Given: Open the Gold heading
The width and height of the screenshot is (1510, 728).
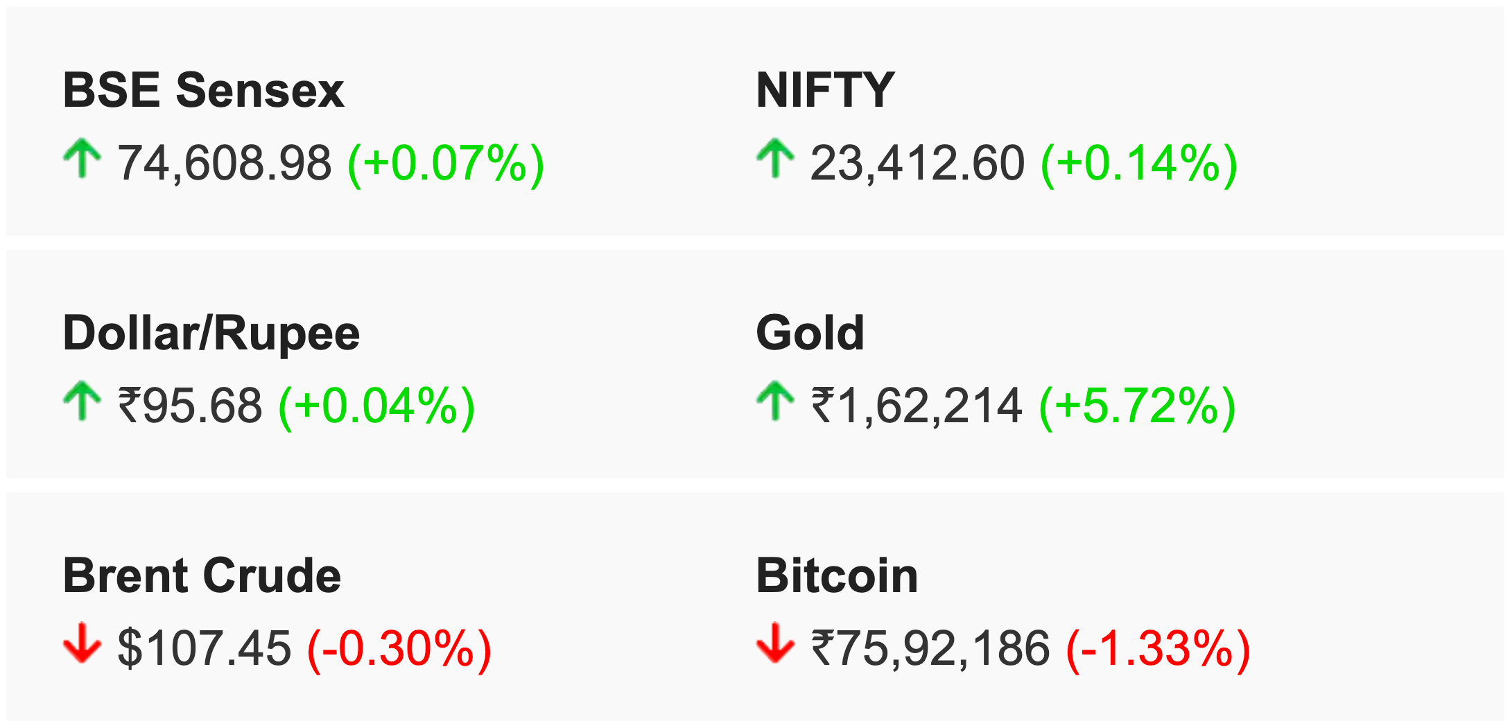Looking at the screenshot, I should (810, 333).
